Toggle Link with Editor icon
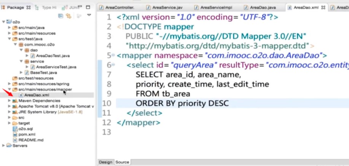This screenshot has width=349, height=166. pos(69,16)
